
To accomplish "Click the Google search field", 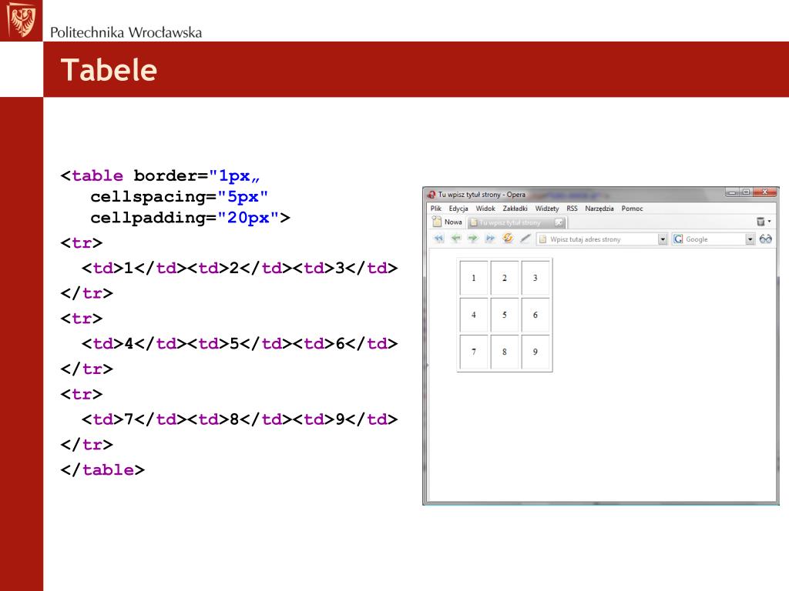I will pyautogui.click(x=714, y=239).
